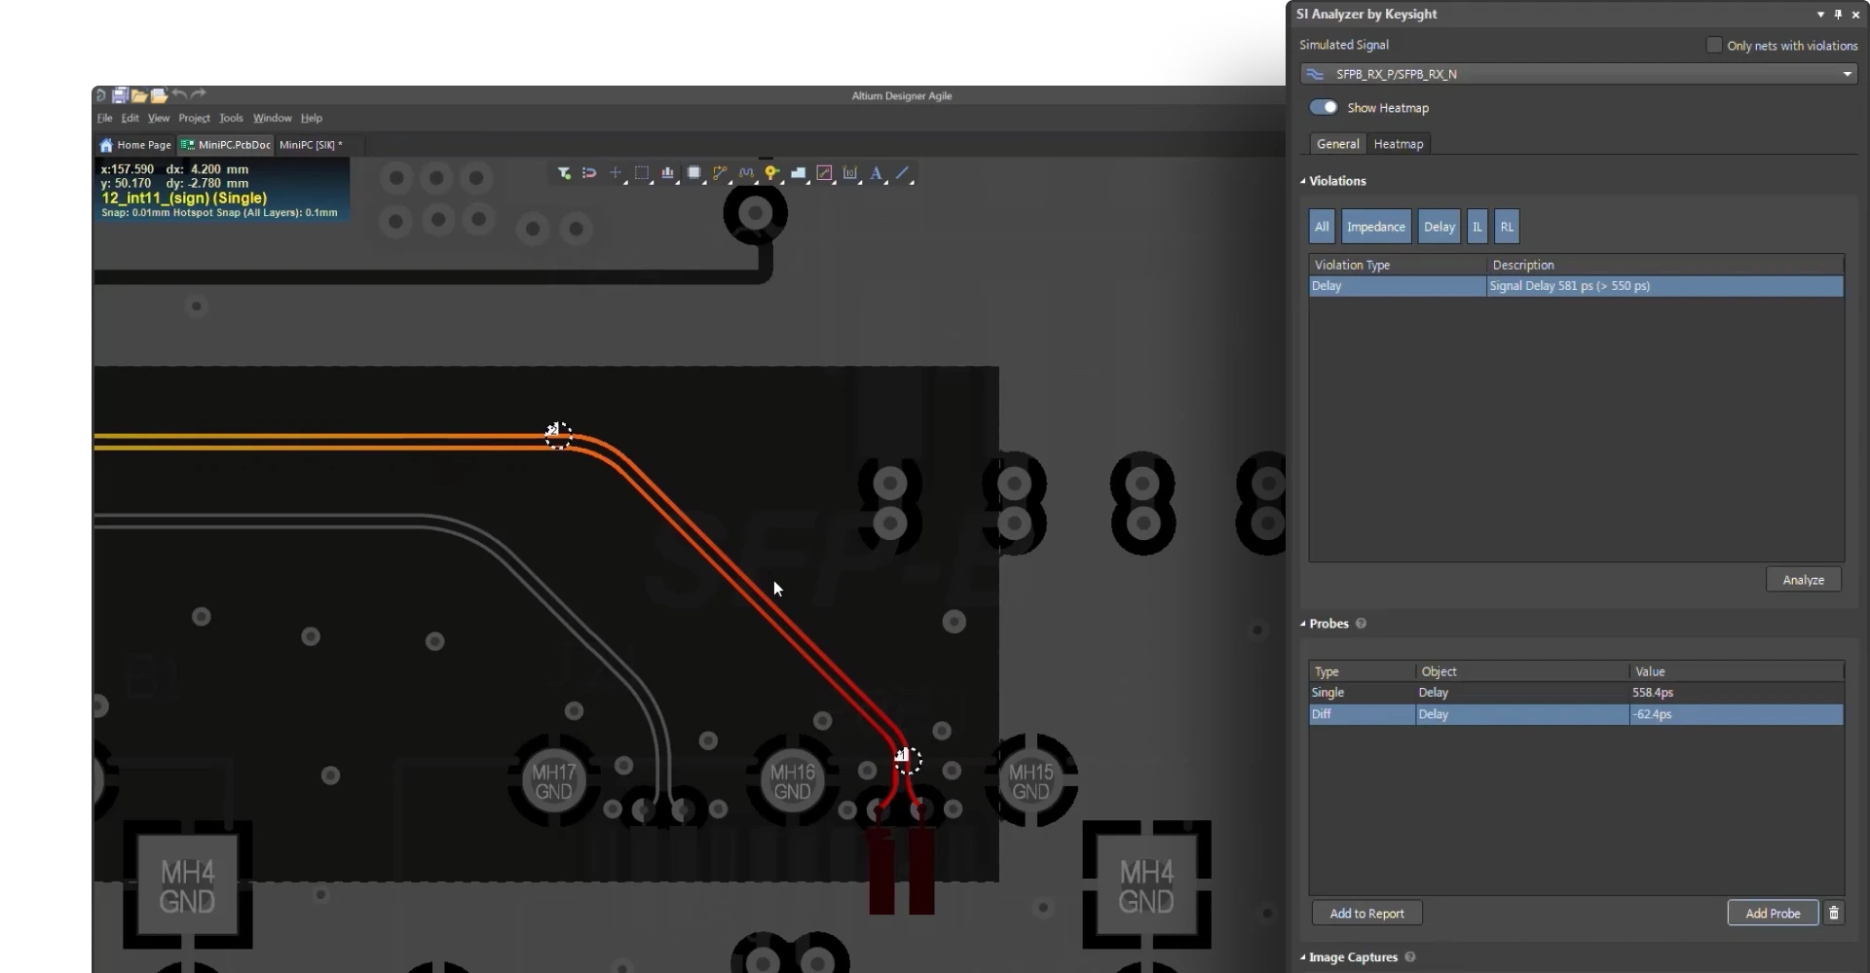Toggle the Impedance violation filter

tap(1375, 227)
